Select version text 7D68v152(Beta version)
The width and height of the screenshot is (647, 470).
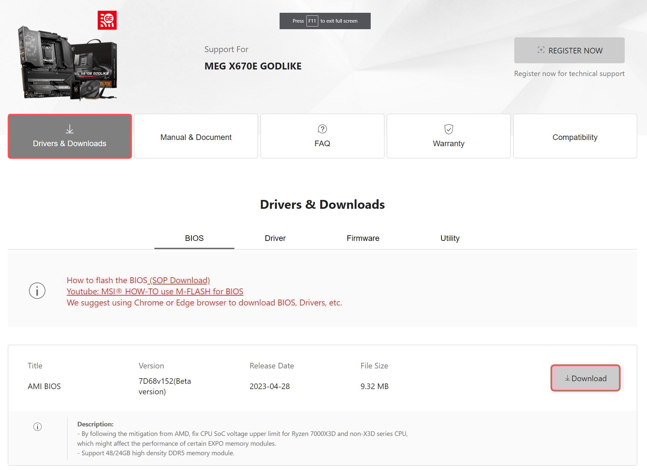[165, 386]
